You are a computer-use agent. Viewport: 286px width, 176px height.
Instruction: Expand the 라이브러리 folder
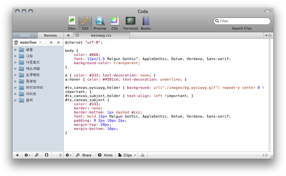[x=15, y=88]
